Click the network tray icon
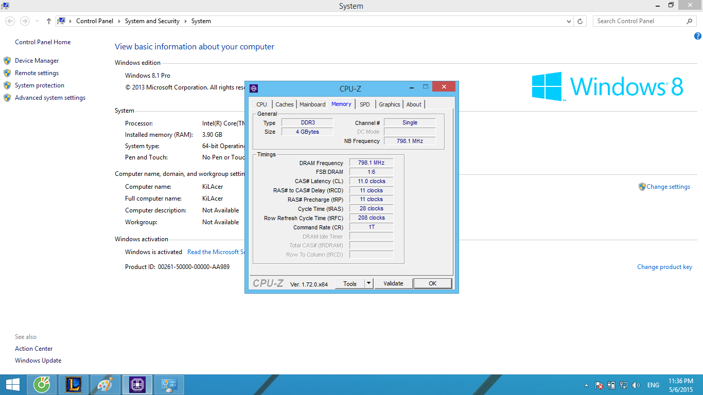Viewport: 703px width, 395px height. 624,385
